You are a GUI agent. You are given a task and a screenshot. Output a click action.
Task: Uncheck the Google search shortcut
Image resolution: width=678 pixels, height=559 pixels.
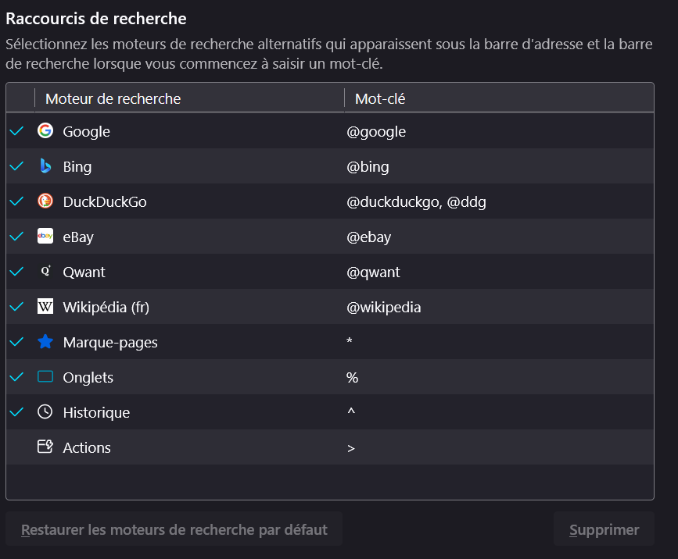[16, 131]
